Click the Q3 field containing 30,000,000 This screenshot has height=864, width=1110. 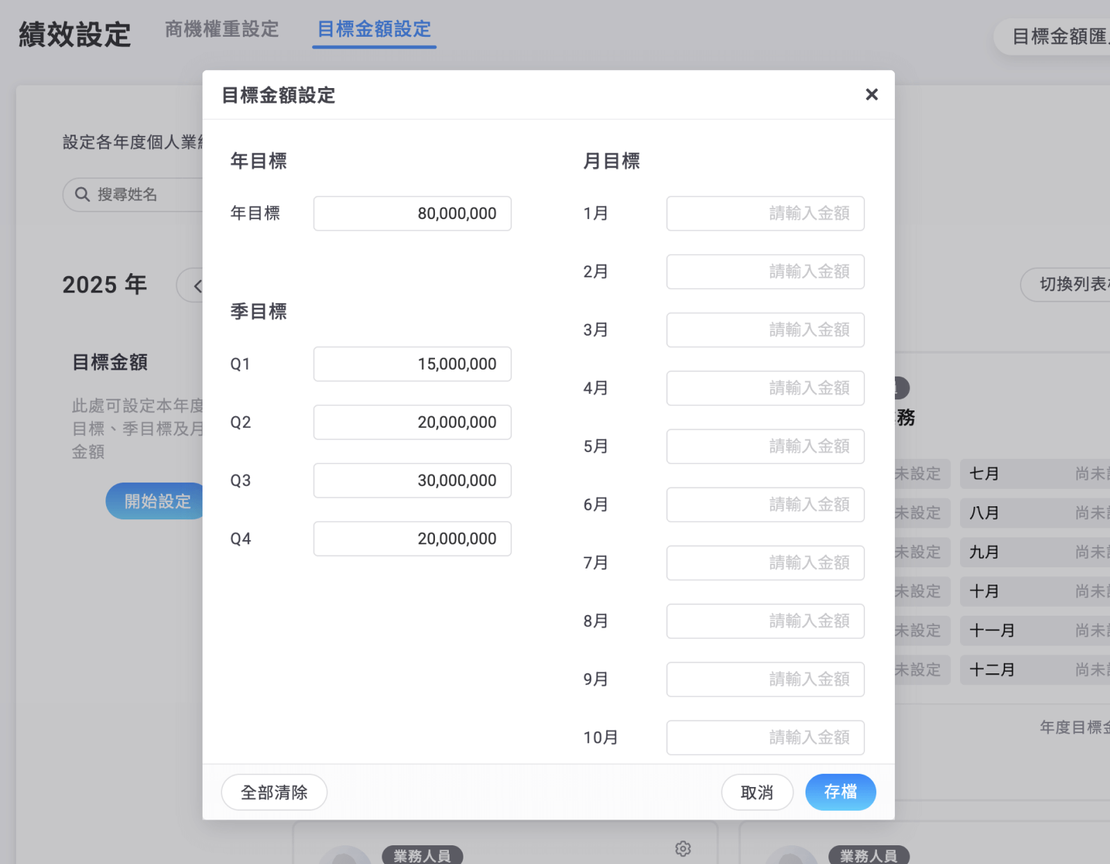coord(412,480)
